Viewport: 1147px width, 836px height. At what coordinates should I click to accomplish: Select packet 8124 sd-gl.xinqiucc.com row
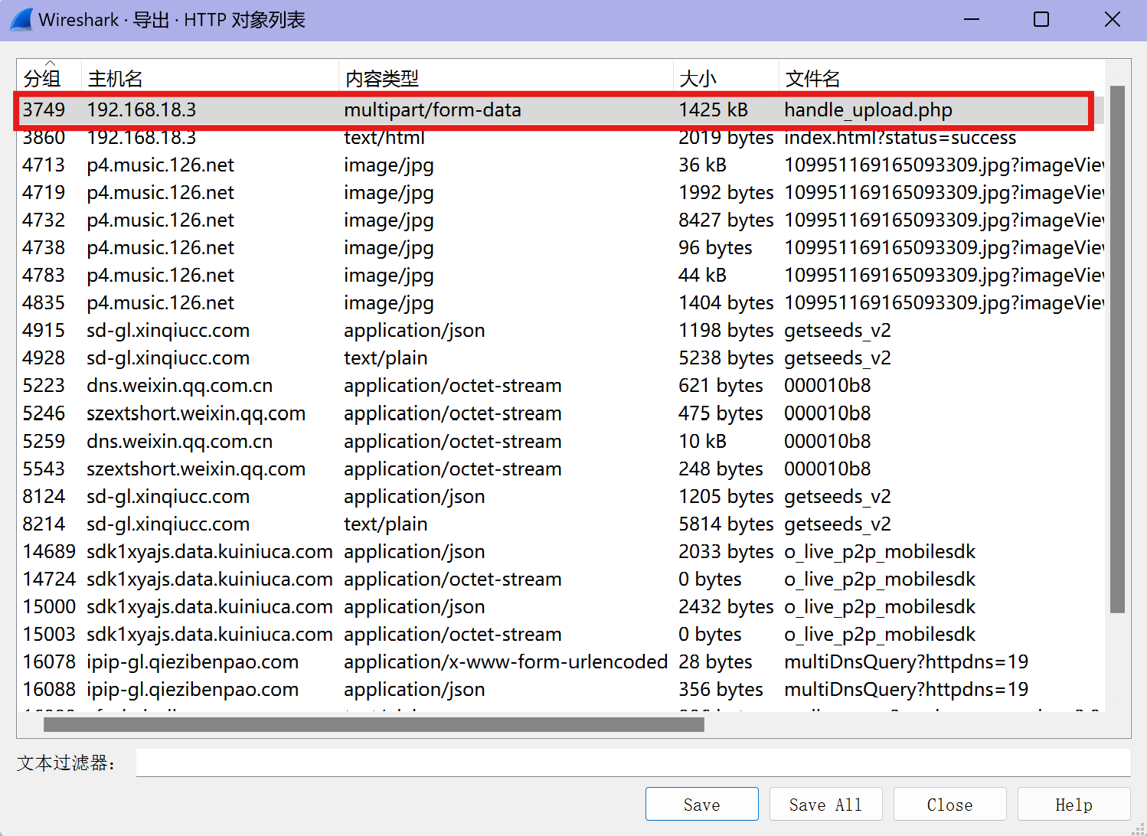tap(560, 497)
